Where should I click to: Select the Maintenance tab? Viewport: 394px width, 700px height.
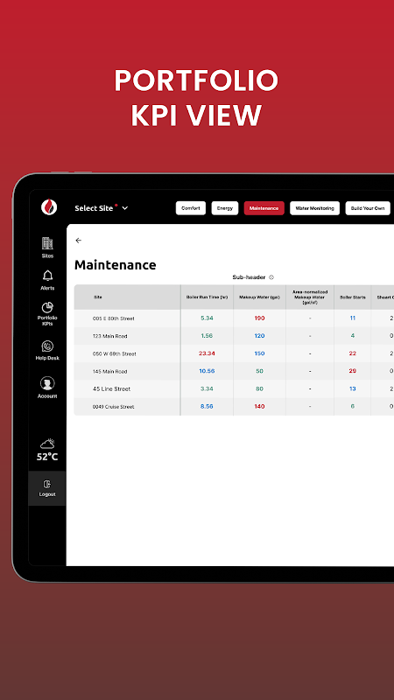[x=264, y=208]
